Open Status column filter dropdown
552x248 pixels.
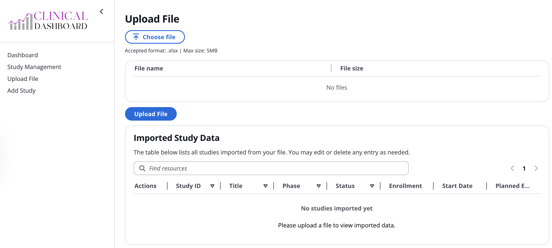372,186
